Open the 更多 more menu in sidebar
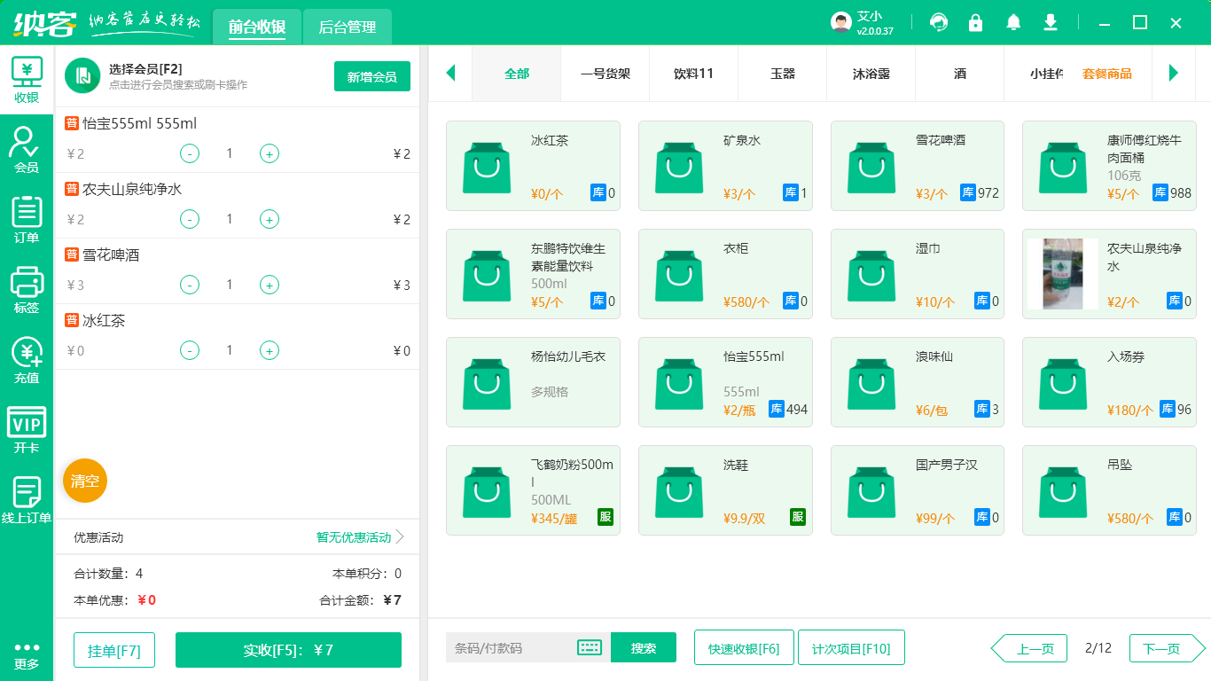This screenshot has width=1211, height=681. tap(27, 654)
